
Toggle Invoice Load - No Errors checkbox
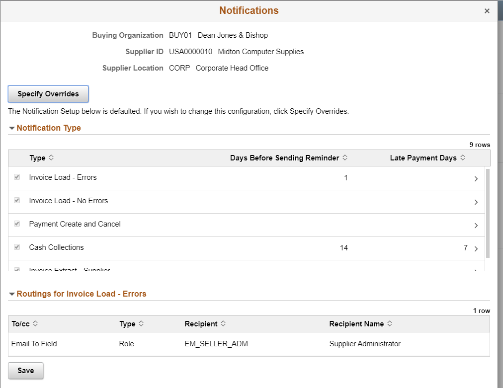point(17,200)
